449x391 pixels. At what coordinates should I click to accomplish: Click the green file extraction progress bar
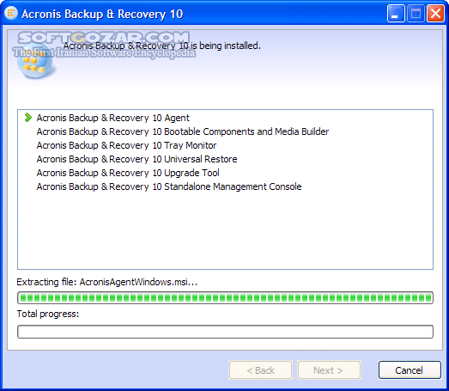click(225, 298)
